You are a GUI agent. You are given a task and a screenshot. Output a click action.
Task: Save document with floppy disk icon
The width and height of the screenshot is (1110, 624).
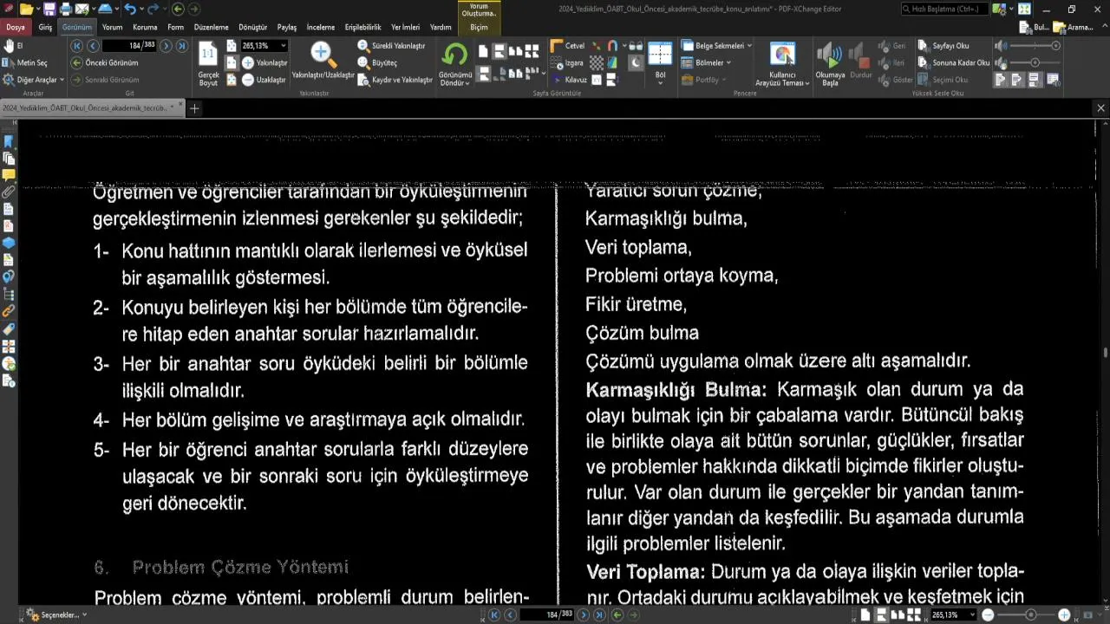tap(49, 9)
